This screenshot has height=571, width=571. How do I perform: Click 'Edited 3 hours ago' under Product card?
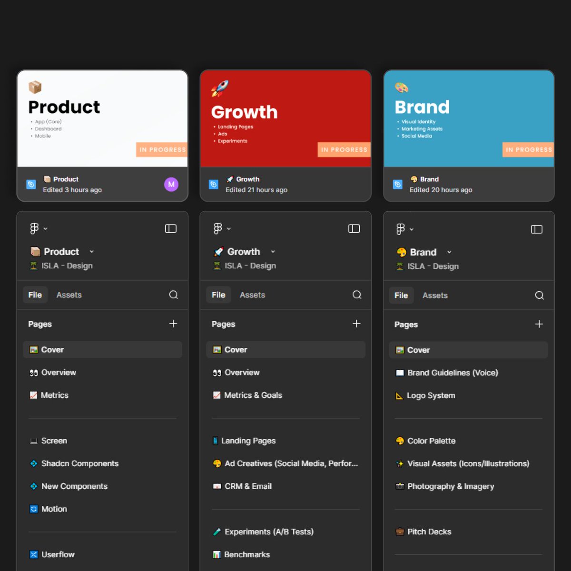click(72, 190)
